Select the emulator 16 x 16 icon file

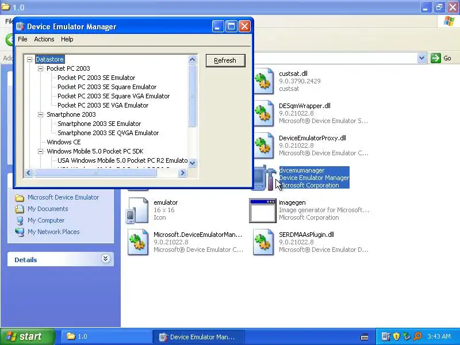coord(137,210)
